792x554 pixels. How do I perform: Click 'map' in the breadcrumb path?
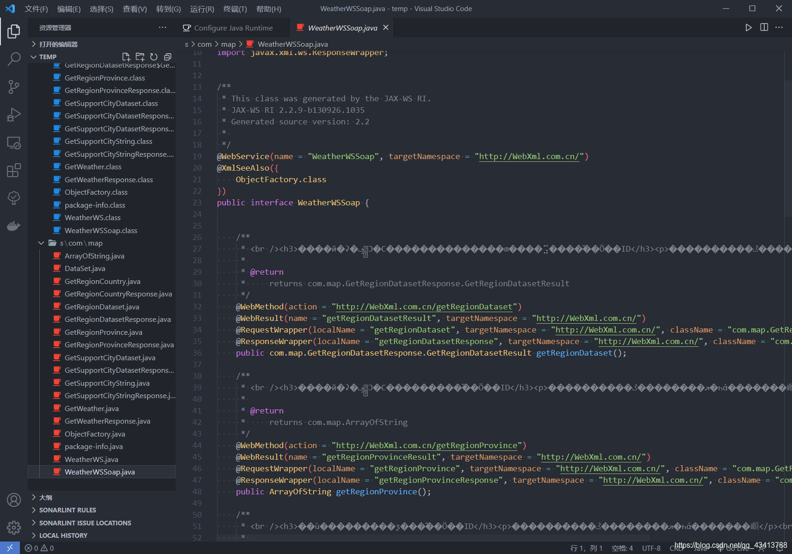pos(229,44)
